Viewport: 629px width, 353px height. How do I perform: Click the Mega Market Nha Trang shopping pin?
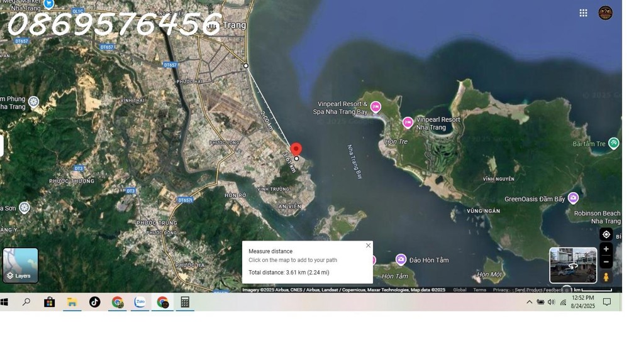(x=48, y=4)
